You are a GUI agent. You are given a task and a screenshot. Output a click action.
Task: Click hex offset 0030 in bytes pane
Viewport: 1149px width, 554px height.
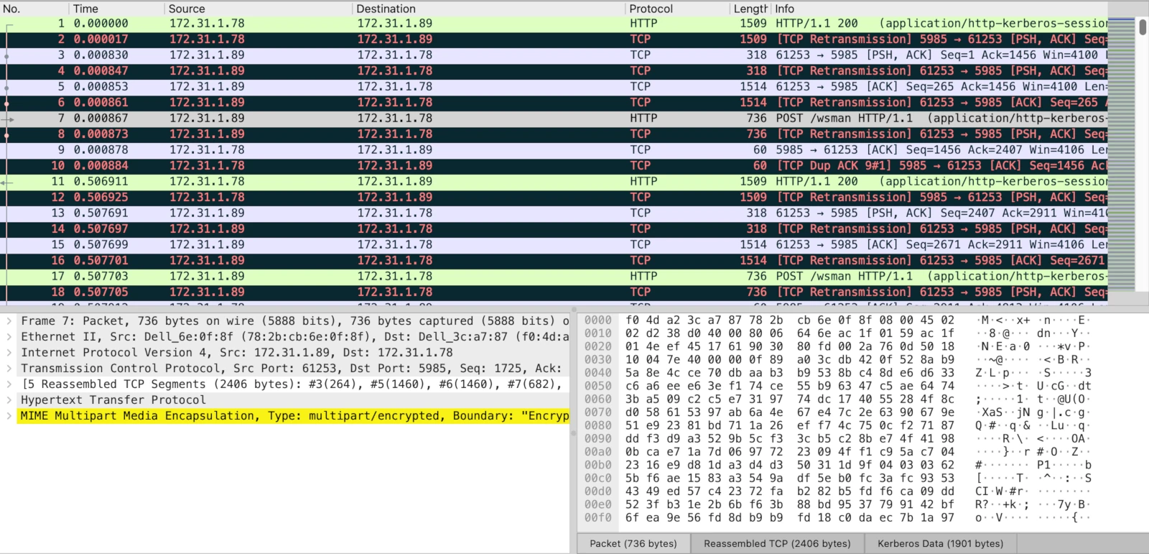pyautogui.click(x=597, y=360)
